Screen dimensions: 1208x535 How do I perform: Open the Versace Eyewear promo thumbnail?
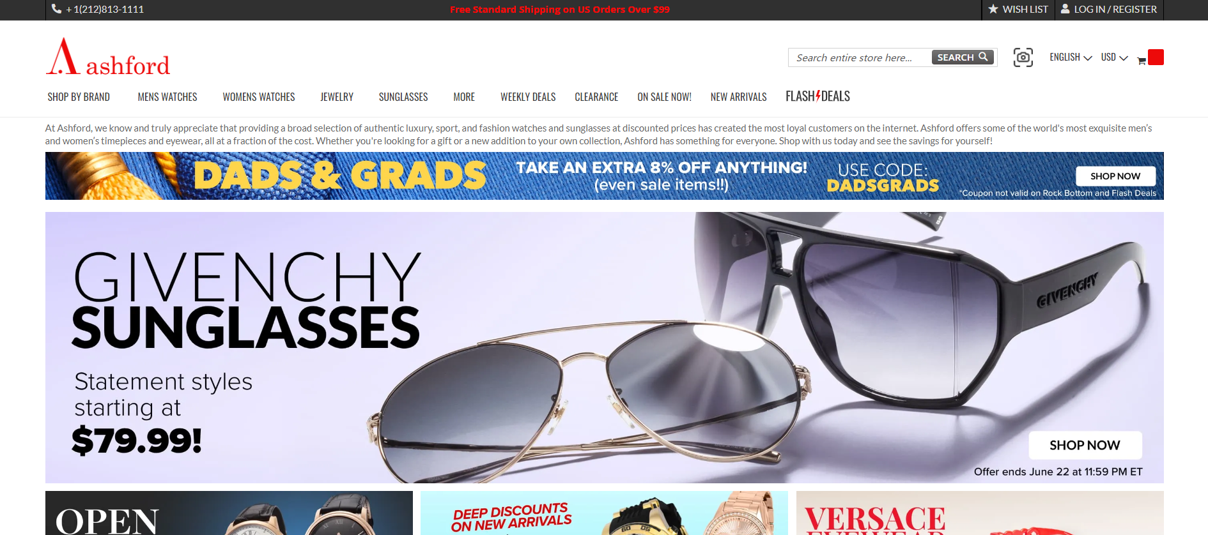(980, 513)
